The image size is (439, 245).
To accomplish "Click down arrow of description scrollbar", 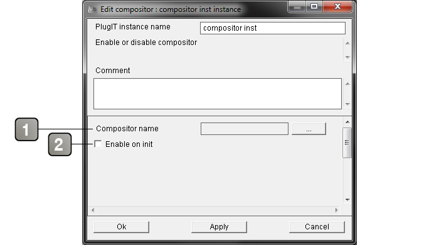I will click(x=347, y=57).
